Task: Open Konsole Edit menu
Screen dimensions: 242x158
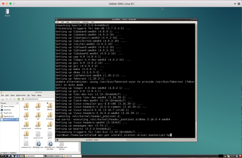Action: (x=62, y=22)
